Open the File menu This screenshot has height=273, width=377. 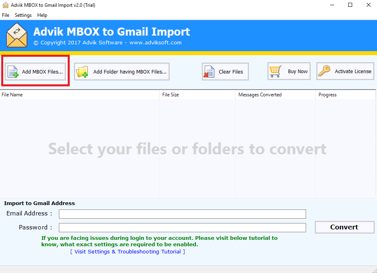click(x=6, y=15)
